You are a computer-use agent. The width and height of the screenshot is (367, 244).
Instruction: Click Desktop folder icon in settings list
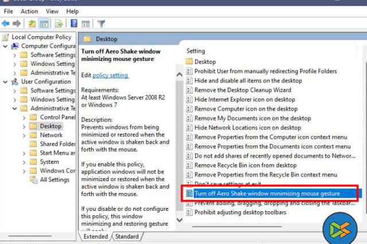[x=189, y=62]
